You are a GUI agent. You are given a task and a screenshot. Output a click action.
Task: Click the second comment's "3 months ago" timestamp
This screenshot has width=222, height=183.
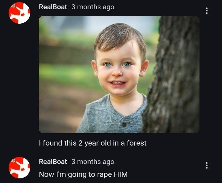(x=92, y=162)
